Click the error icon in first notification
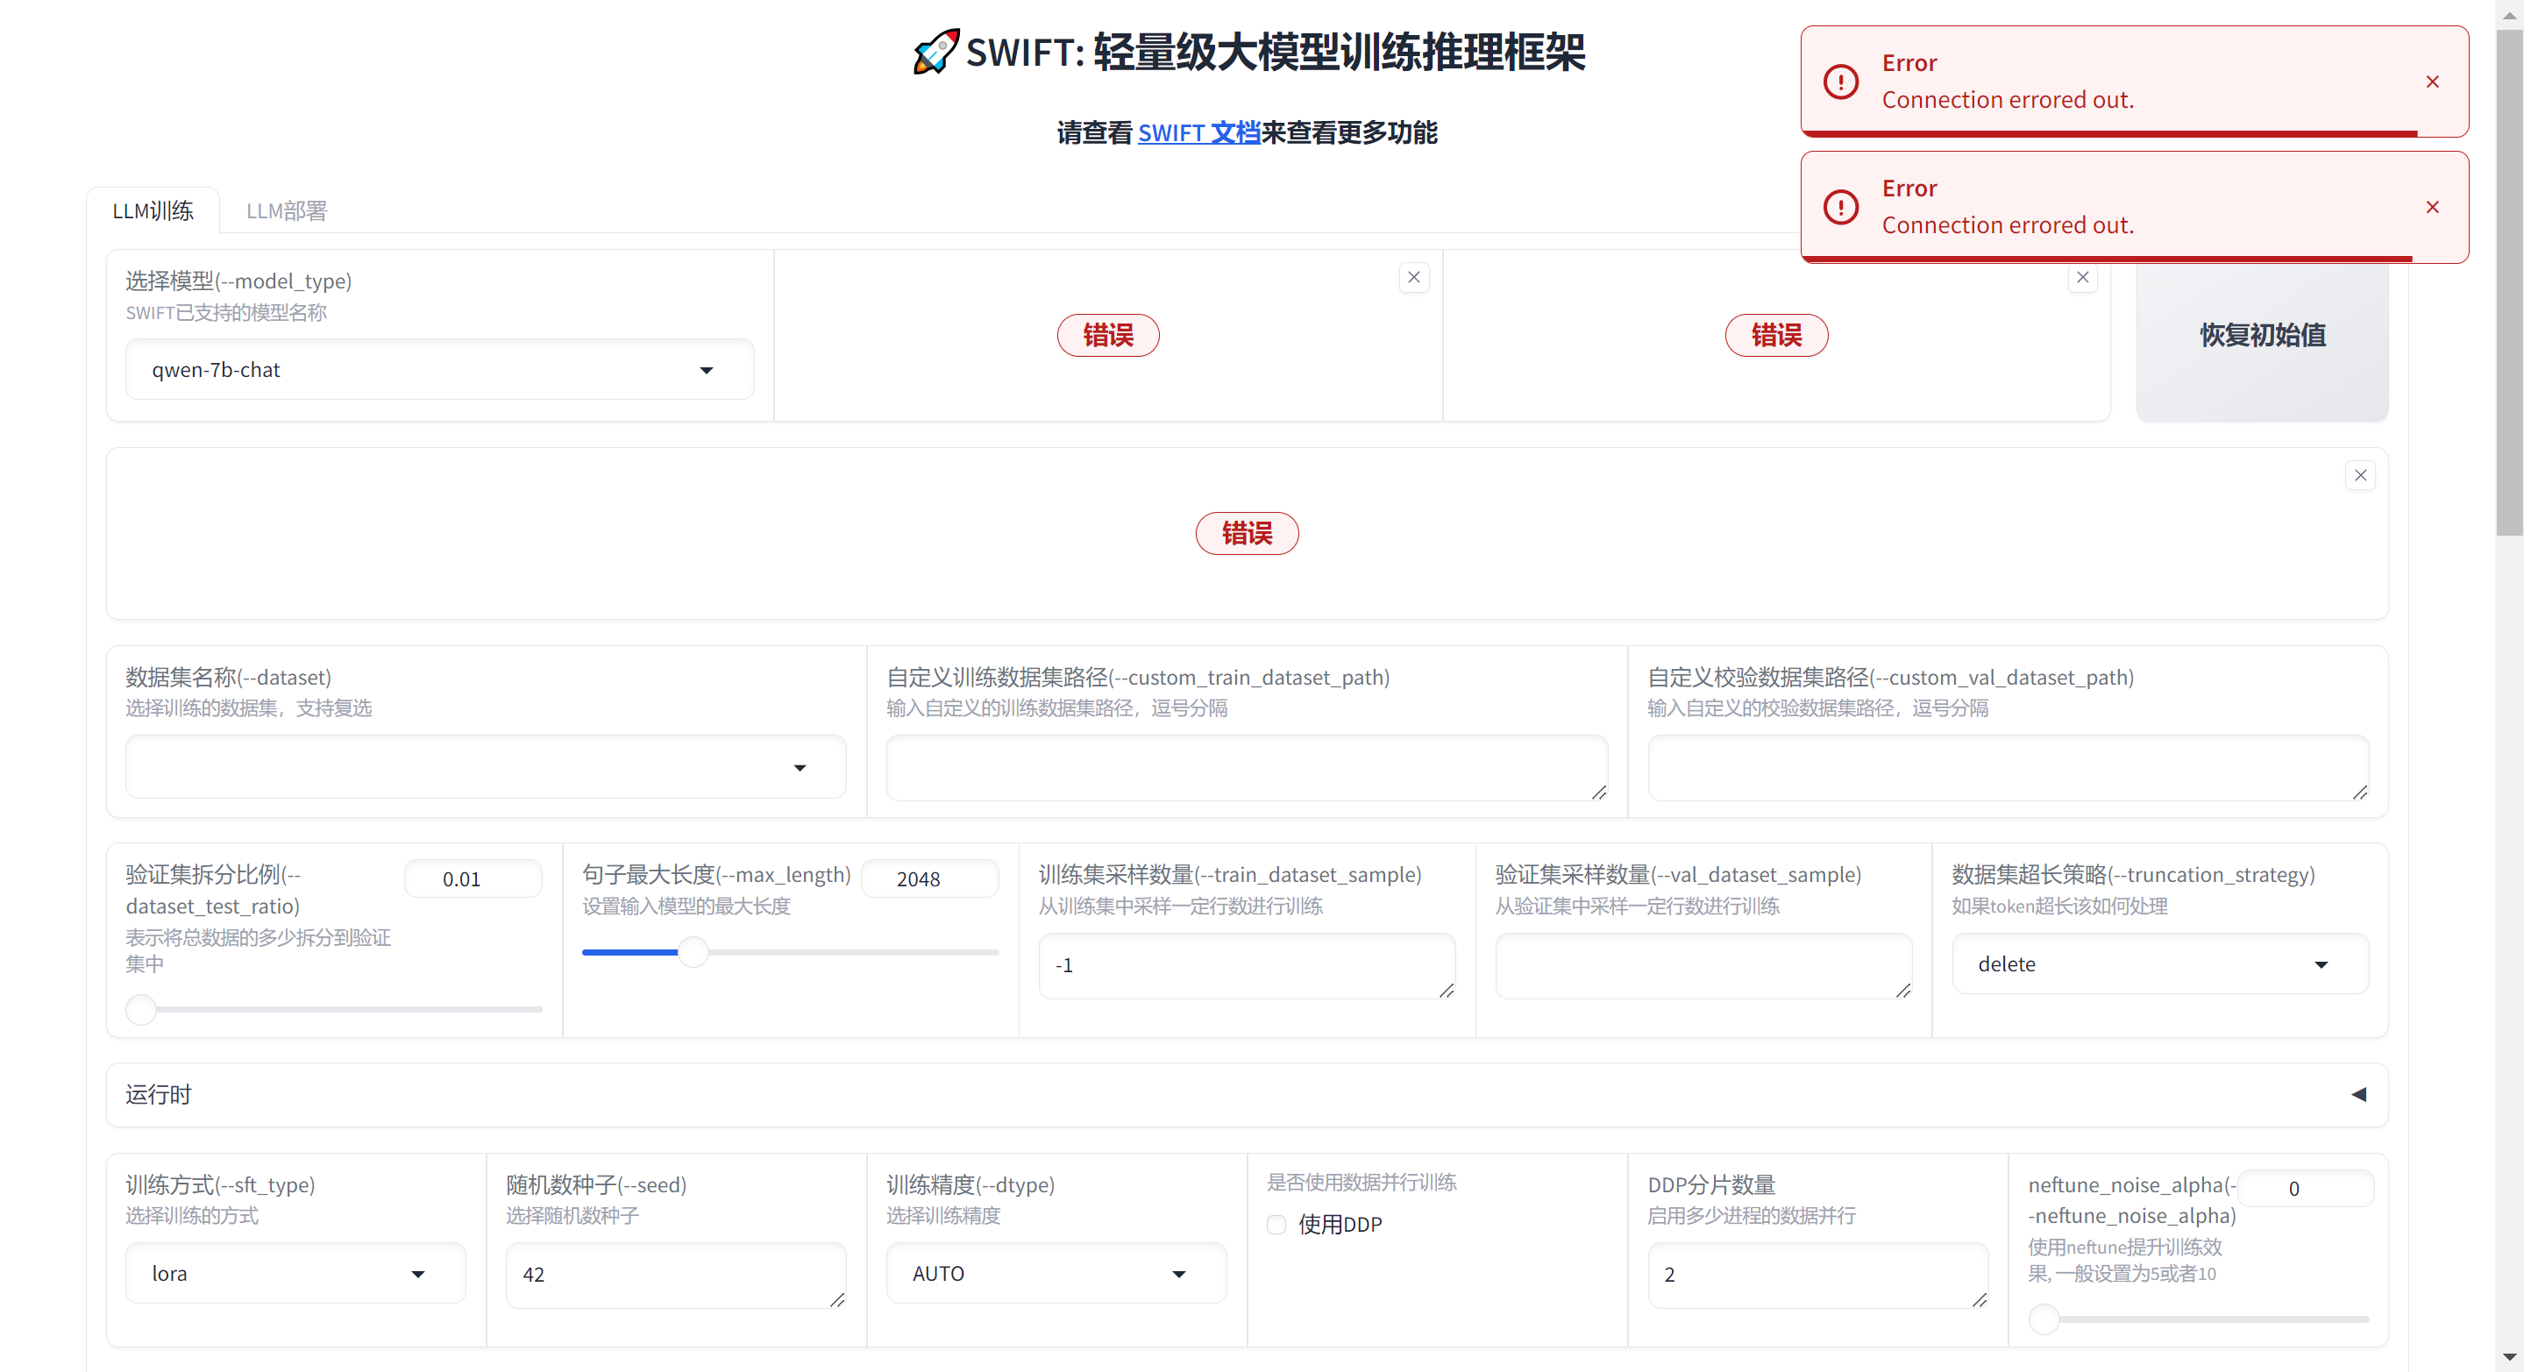 [x=1841, y=82]
